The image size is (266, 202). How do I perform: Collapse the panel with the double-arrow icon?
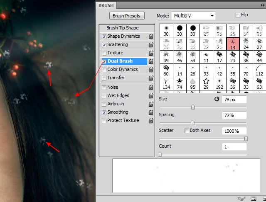point(263,5)
